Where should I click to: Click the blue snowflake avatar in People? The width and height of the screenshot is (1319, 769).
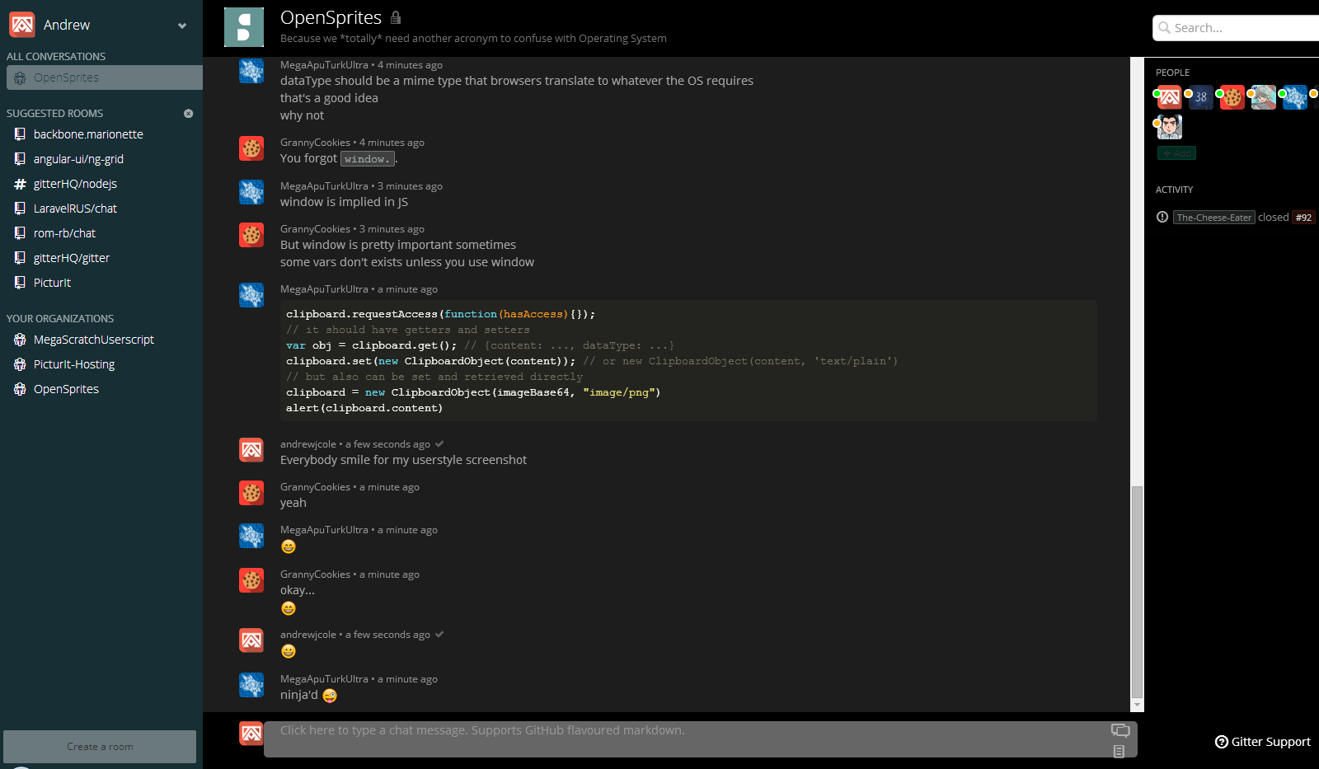point(1294,98)
